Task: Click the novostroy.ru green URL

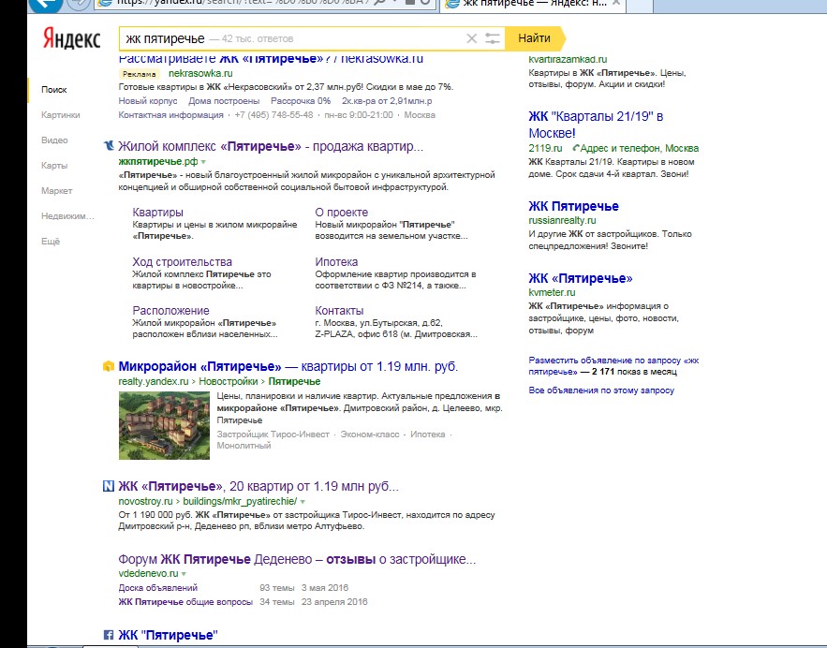Action: [145, 501]
